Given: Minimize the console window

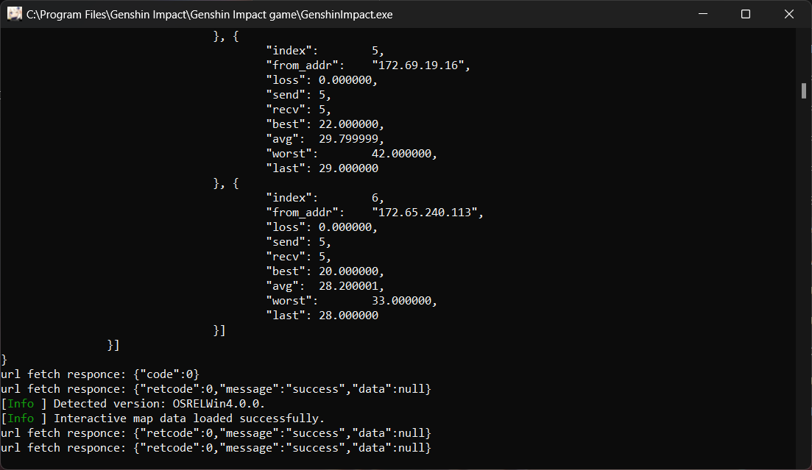Looking at the screenshot, I should pyautogui.click(x=702, y=13).
